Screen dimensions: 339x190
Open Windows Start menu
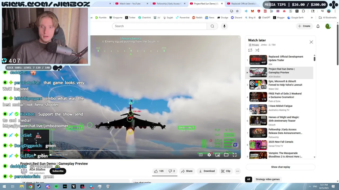point(4,187)
